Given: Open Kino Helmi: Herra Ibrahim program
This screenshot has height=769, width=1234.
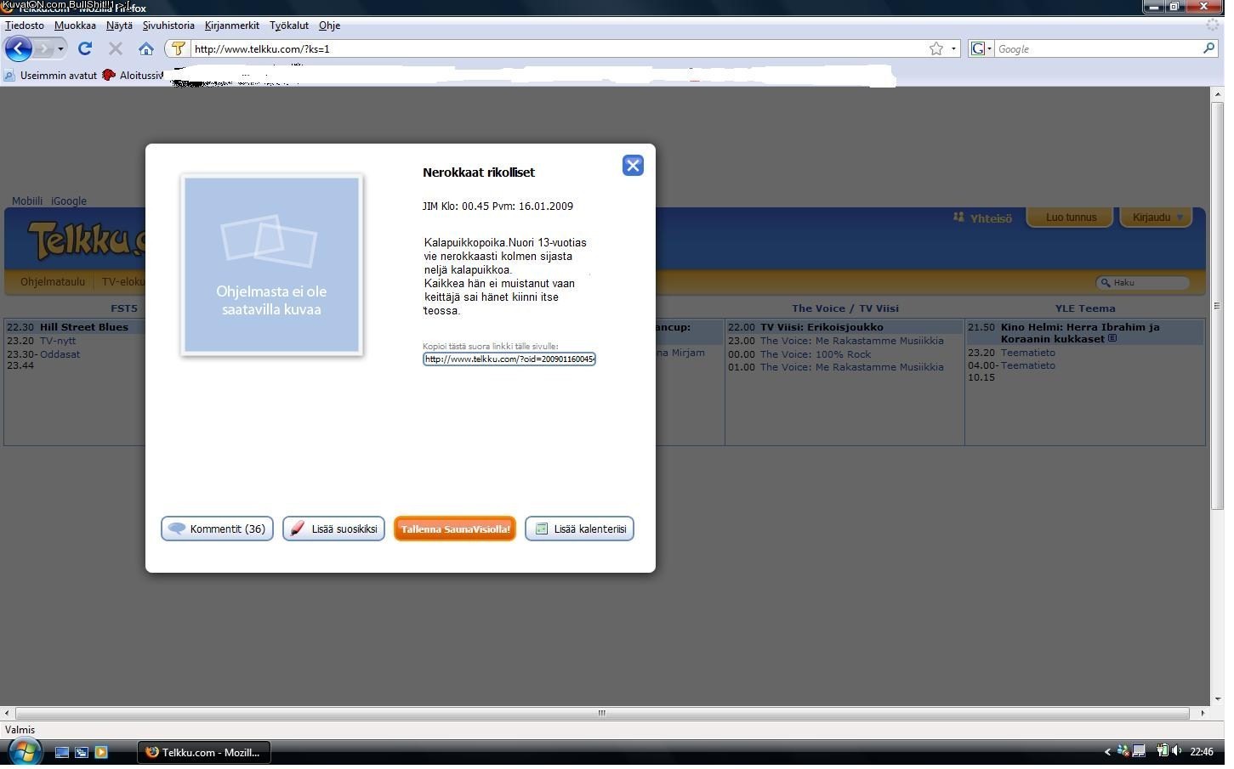Looking at the screenshot, I should click(1080, 333).
